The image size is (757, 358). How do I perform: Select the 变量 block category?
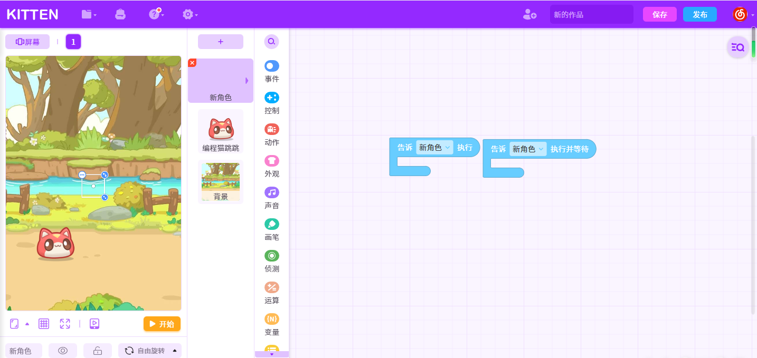tap(272, 325)
